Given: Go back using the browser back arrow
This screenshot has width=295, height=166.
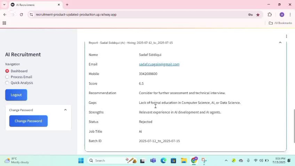Looking at the screenshot, I should [x=5, y=14].
